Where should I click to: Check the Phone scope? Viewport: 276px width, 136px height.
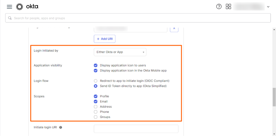coord(95,112)
